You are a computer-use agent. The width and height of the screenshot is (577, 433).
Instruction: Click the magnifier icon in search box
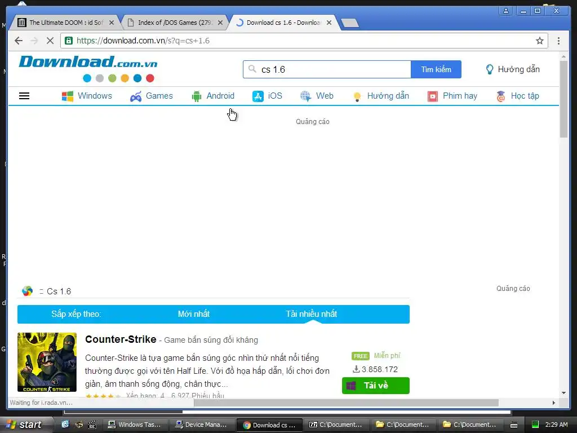252,69
